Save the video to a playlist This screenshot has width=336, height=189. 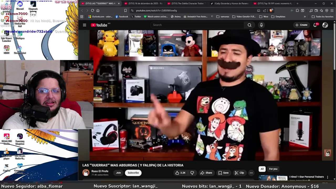click(x=223, y=173)
